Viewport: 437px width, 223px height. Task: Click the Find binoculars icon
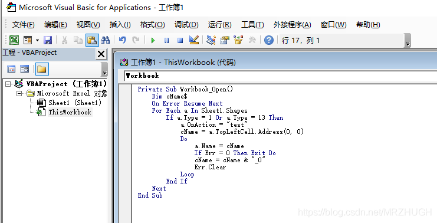[106, 41]
